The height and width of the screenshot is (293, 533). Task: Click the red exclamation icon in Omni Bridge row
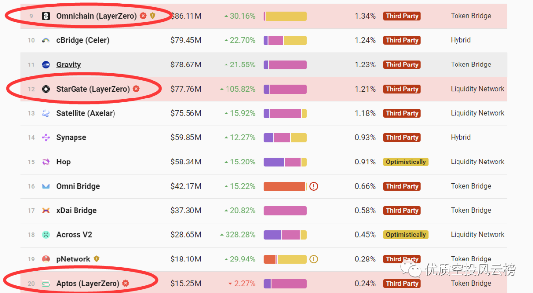314,186
